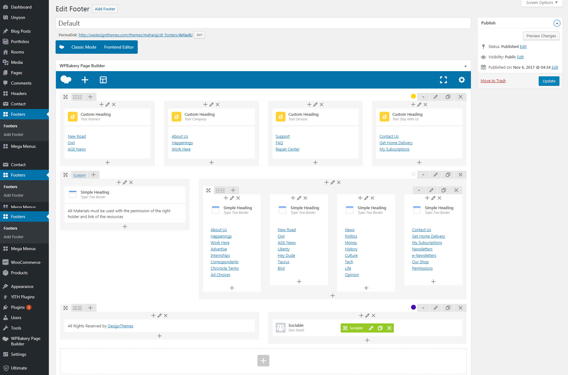Open page builder settings gear
Viewport: 568px width, 375px height.
pos(462,80)
